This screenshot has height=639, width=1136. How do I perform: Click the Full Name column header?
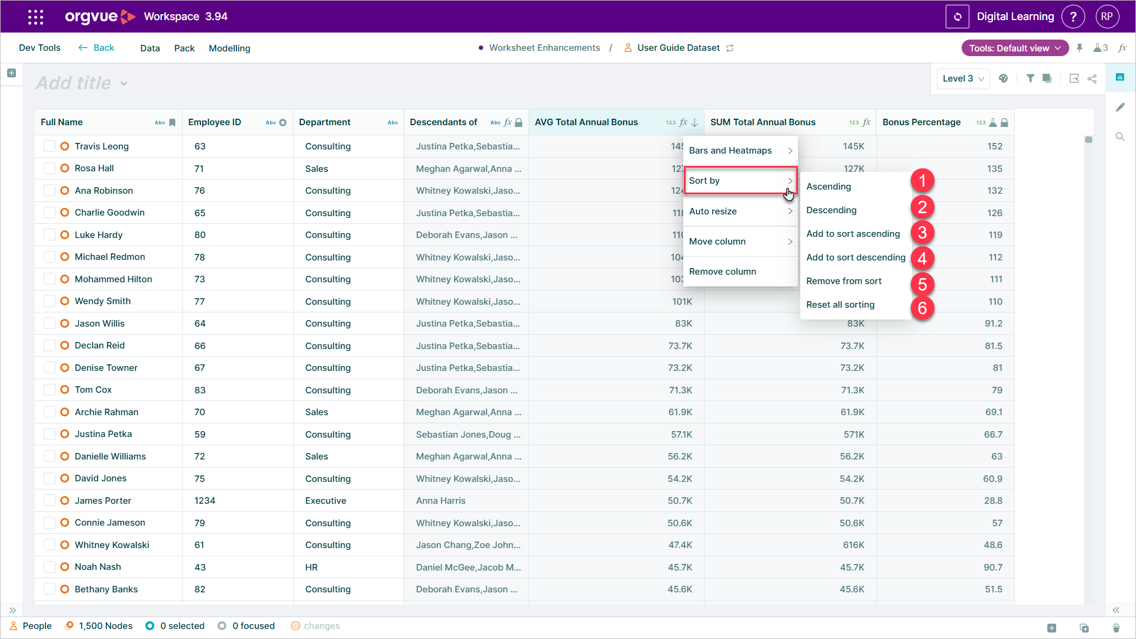tap(108, 122)
